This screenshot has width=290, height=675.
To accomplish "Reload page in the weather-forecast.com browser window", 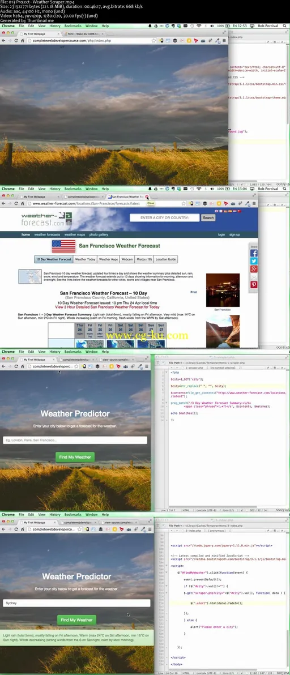I will click(x=16, y=203).
